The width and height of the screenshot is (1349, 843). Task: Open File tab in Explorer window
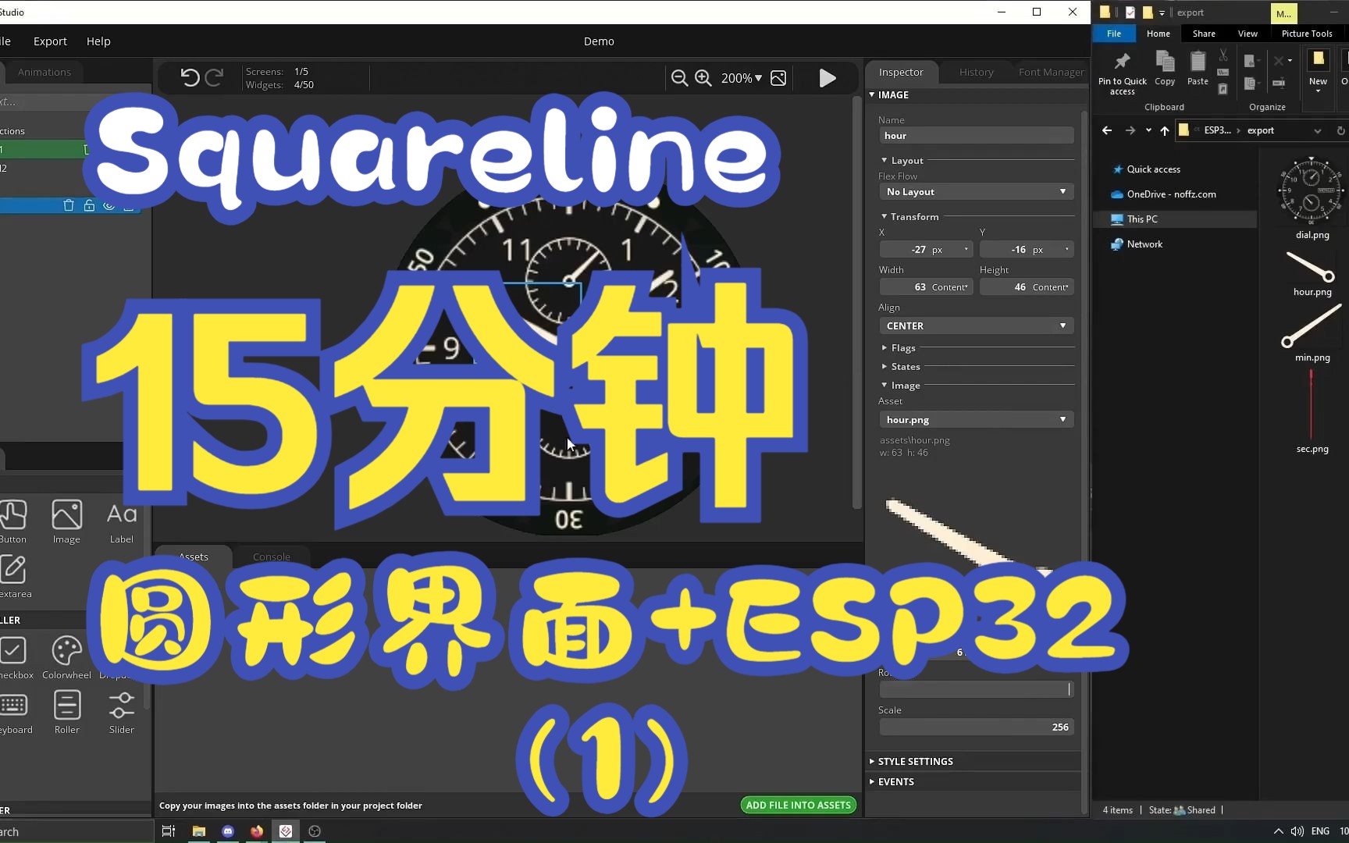pos(1114,34)
